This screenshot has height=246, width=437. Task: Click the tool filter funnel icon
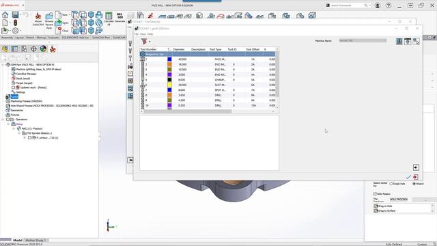click(x=144, y=41)
